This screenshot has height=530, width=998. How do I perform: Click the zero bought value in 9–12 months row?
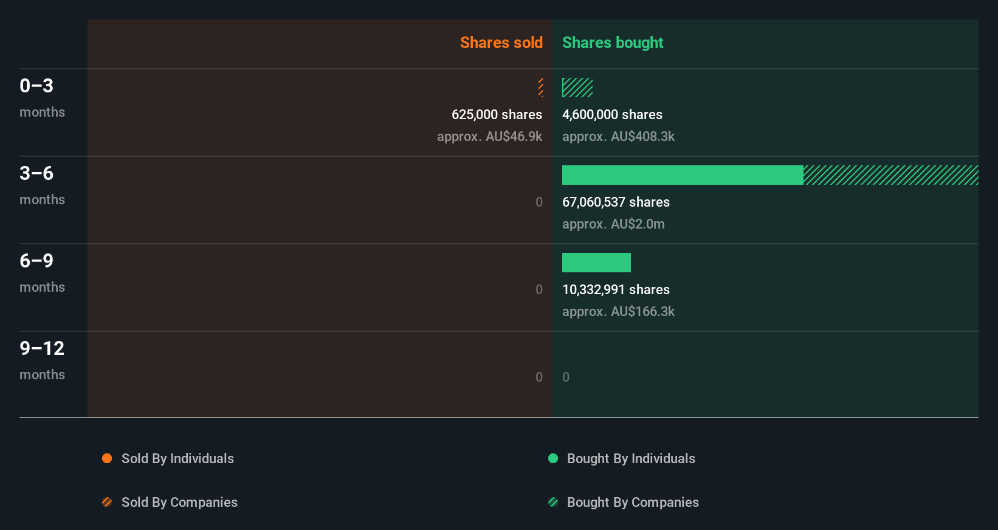[x=566, y=377]
